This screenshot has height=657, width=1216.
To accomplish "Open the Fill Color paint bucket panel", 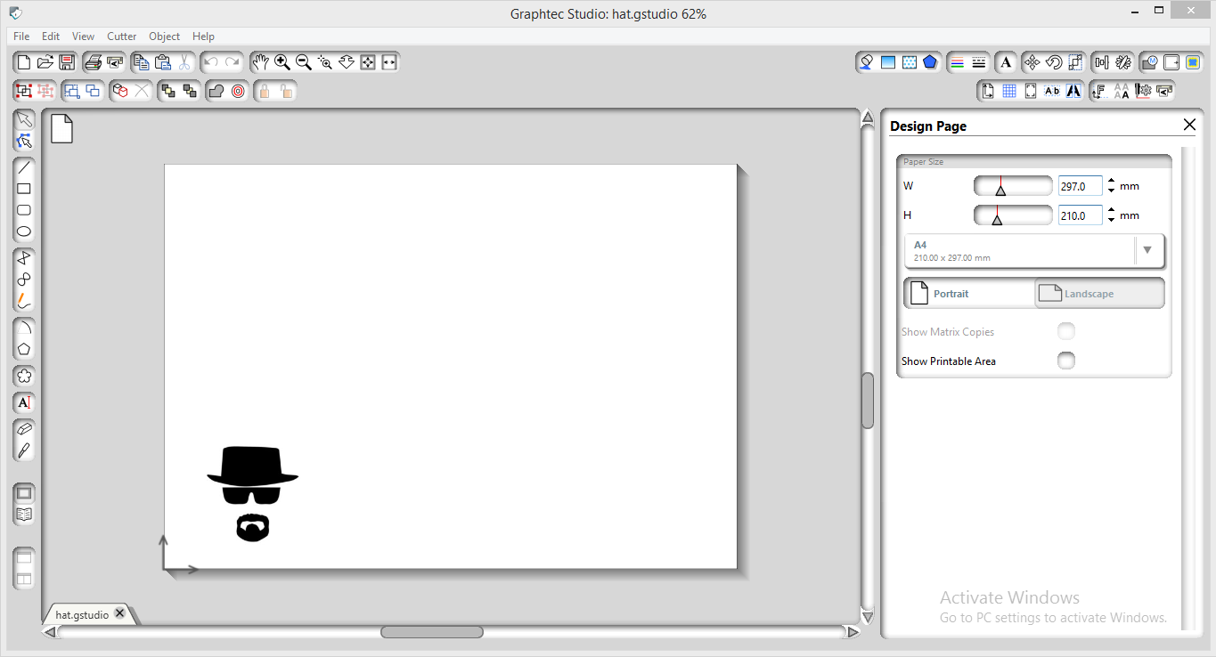I will tap(866, 62).
